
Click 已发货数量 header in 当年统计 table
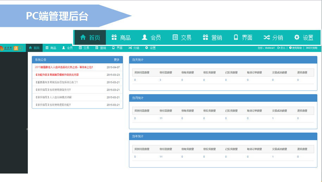pos(231,149)
